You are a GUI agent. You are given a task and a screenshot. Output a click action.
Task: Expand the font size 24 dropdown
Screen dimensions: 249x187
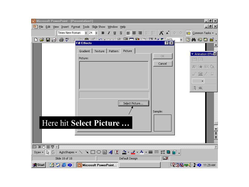click(x=96, y=33)
